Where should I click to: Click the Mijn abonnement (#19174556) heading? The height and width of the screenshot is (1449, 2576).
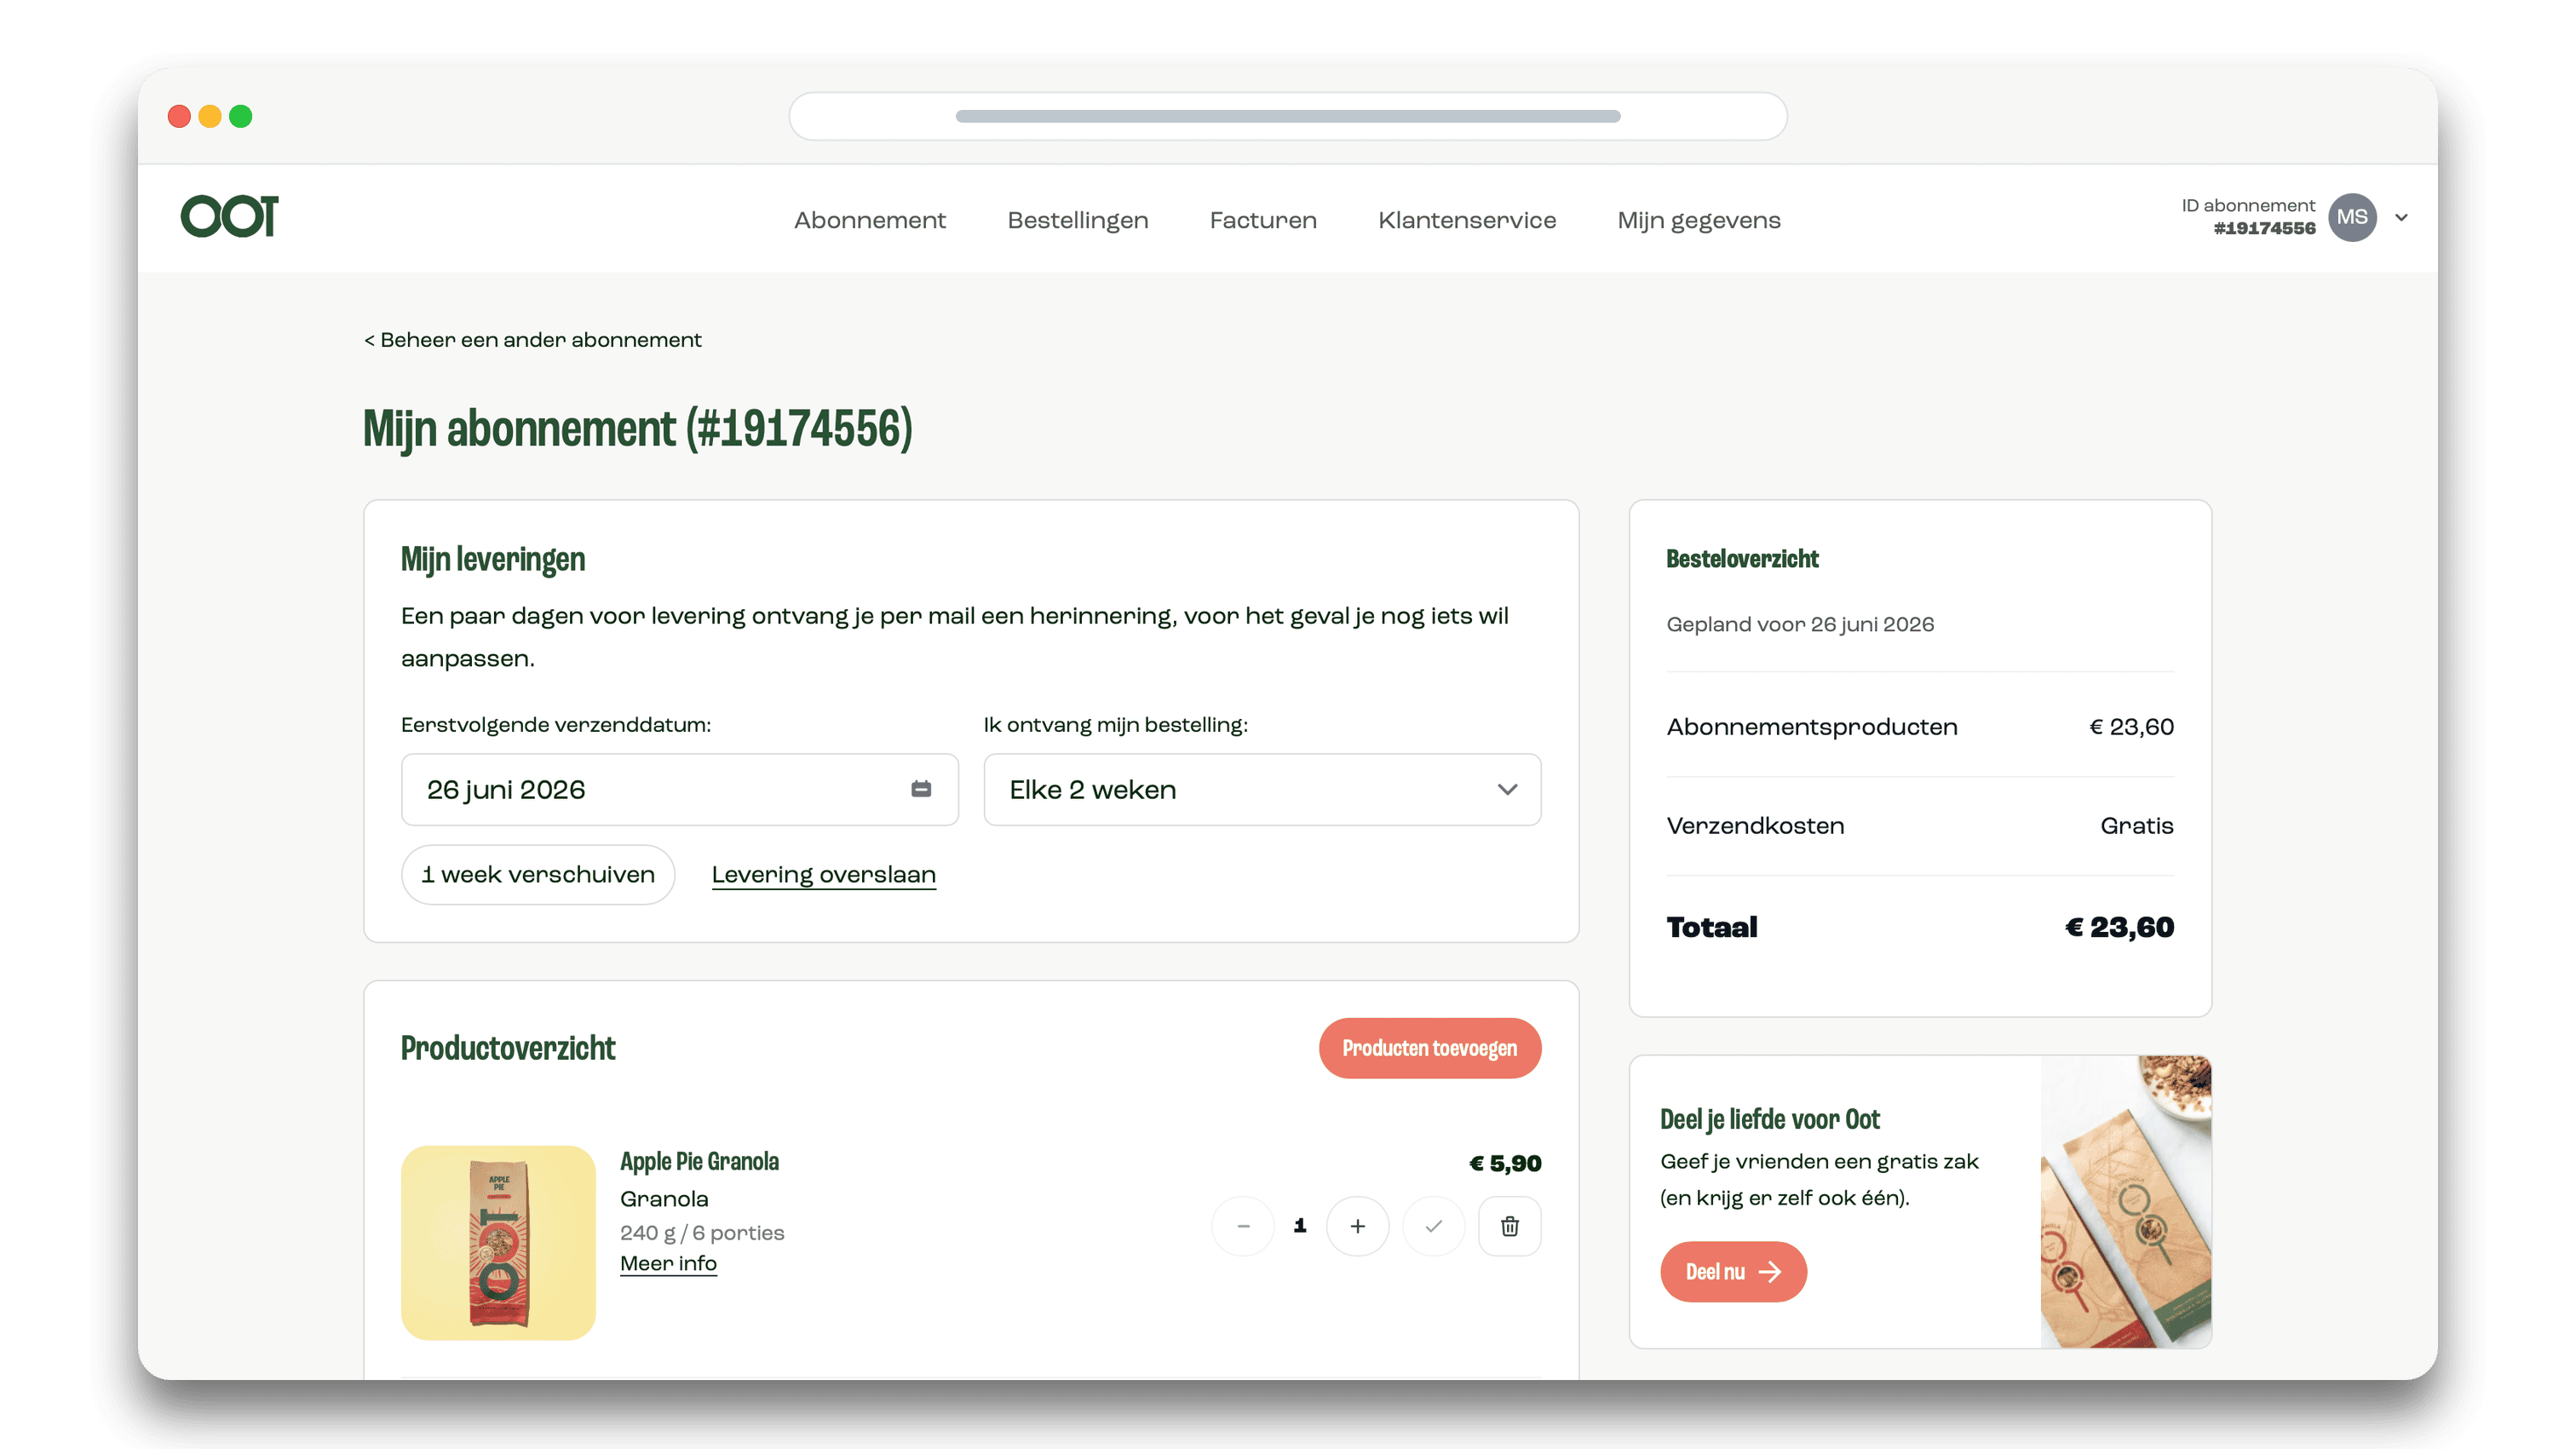638,429
